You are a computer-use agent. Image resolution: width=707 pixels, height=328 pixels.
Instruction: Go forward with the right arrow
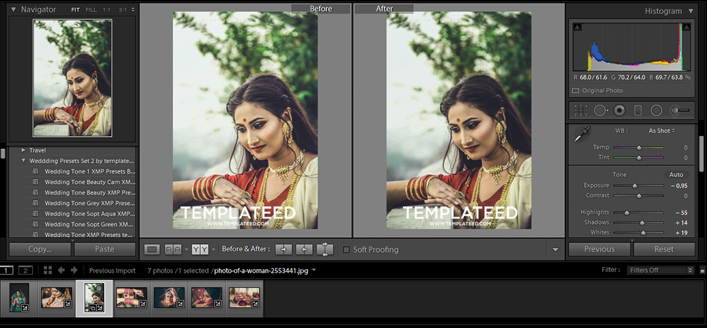(x=74, y=270)
